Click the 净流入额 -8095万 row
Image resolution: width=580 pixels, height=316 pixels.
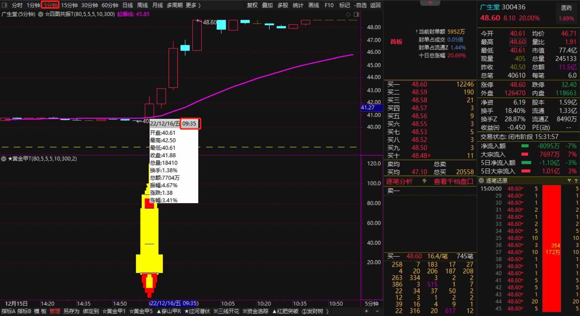pos(528,146)
